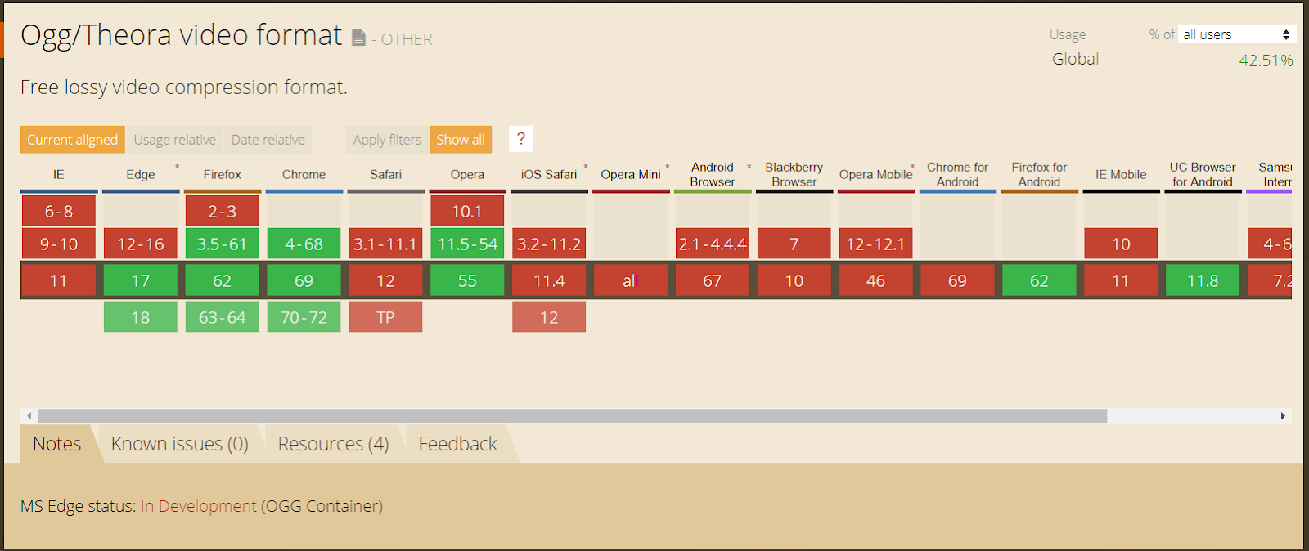Open the spec document icon beside title

[x=358, y=38]
